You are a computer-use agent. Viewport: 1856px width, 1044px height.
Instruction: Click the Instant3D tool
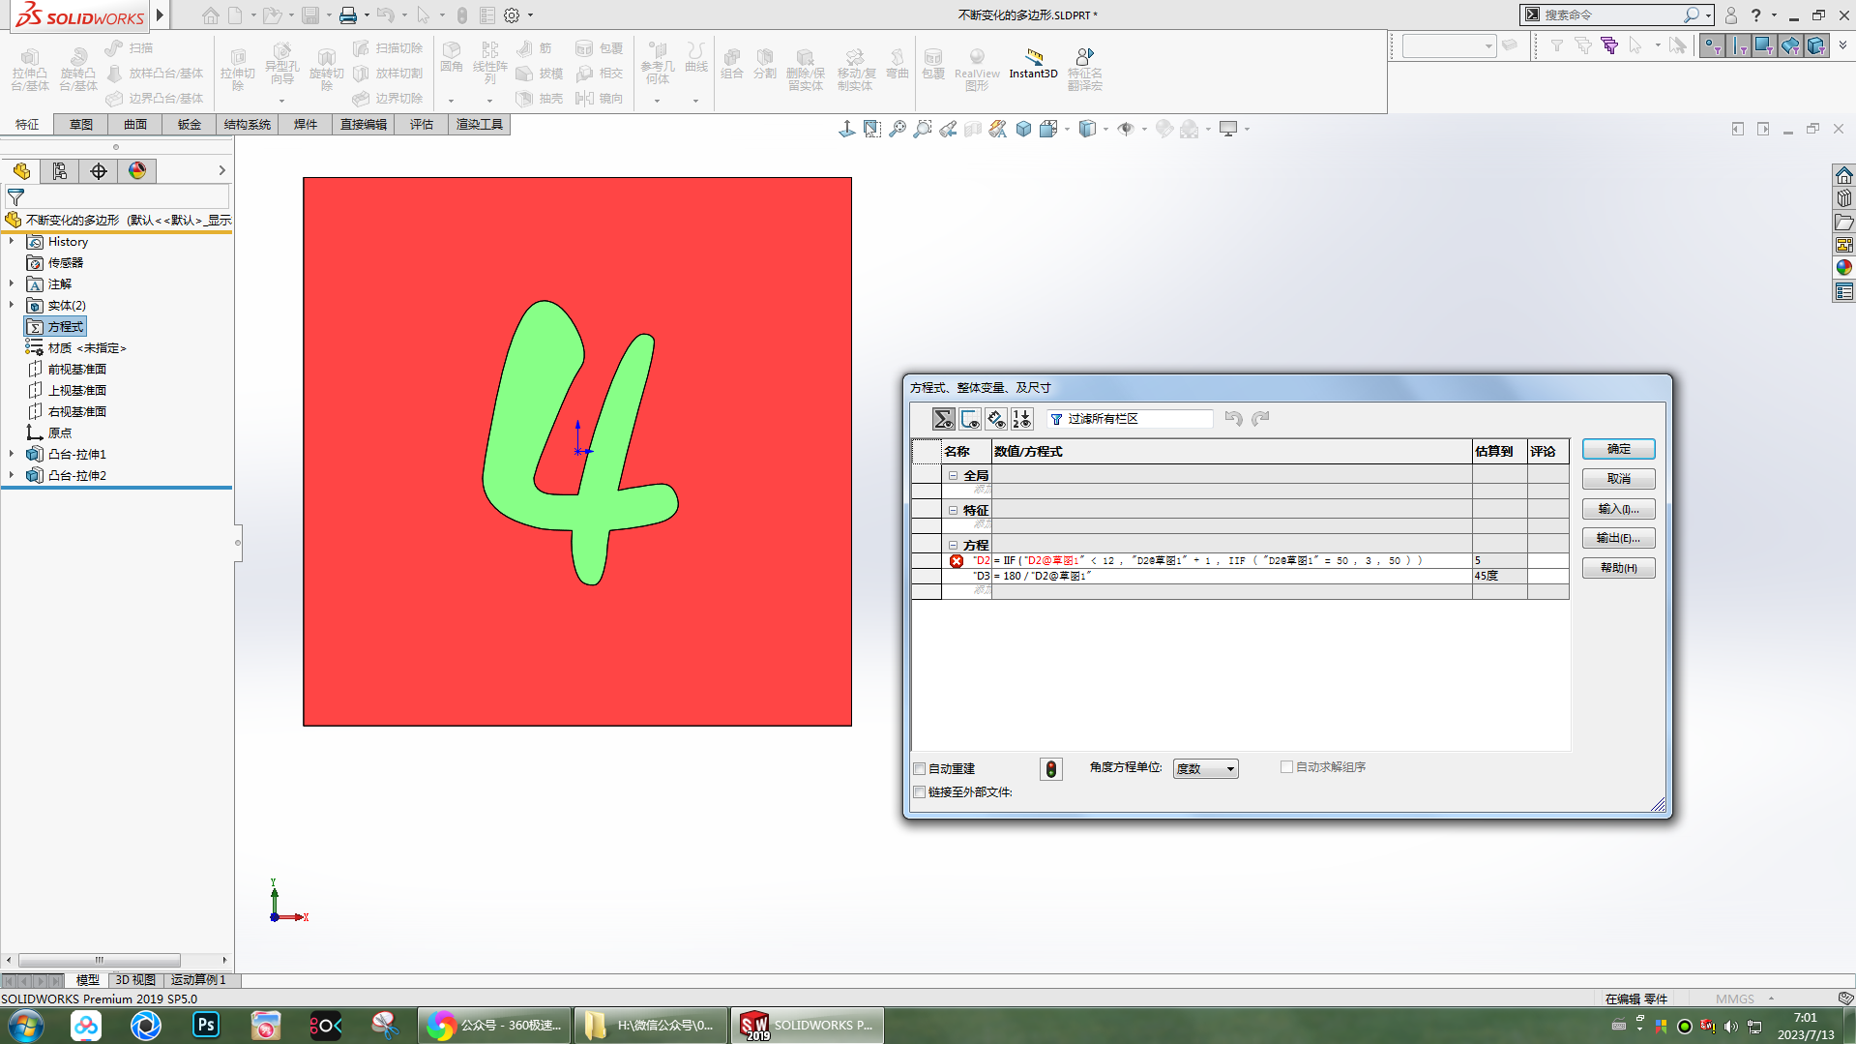(x=1033, y=64)
